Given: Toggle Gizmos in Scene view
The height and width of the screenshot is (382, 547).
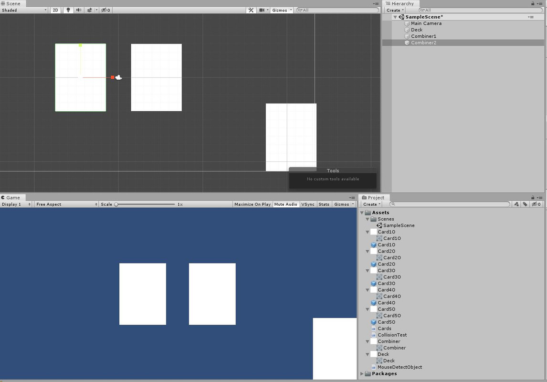Looking at the screenshot, I should (280, 10).
